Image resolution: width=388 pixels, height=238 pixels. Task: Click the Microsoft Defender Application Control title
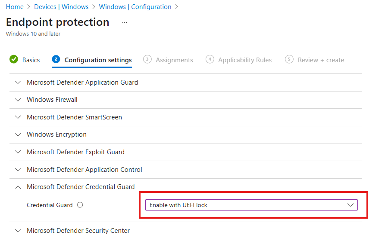[x=84, y=170]
